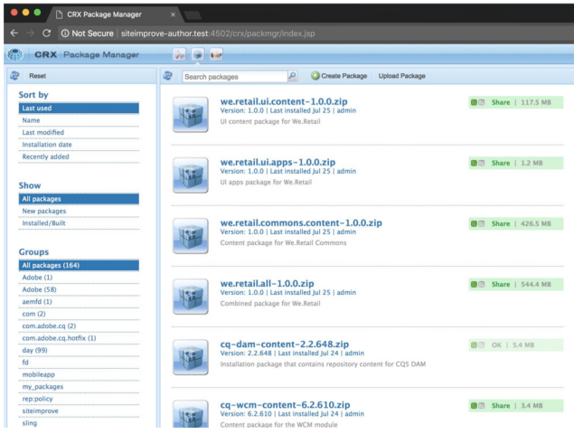Screen dimensions: 574x434
Task: Show New packages only
Action: coord(79,211)
